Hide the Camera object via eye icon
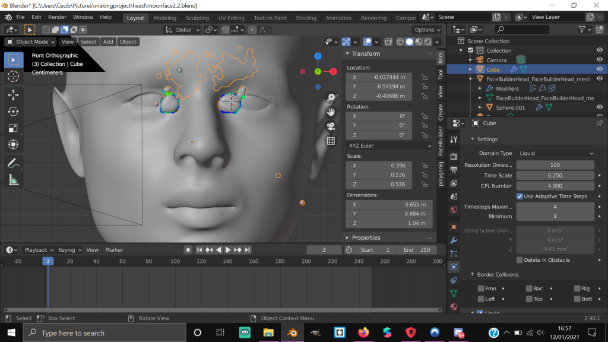The height and width of the screenshot is (342, 608). tap(600, 60)
